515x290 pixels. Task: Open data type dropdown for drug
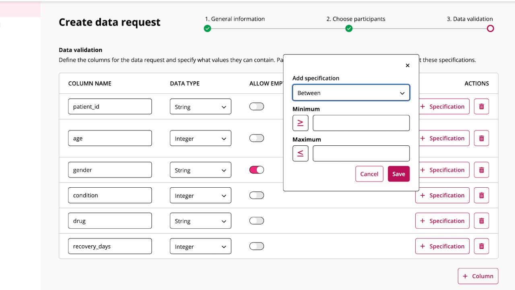(201, 221)
